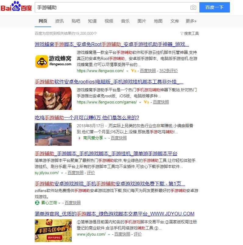Open result 游戏蜂窝手游脚本_安卓免Root手游辅助
The height and width of the screenshot is (245, 243).
point(112,44)
